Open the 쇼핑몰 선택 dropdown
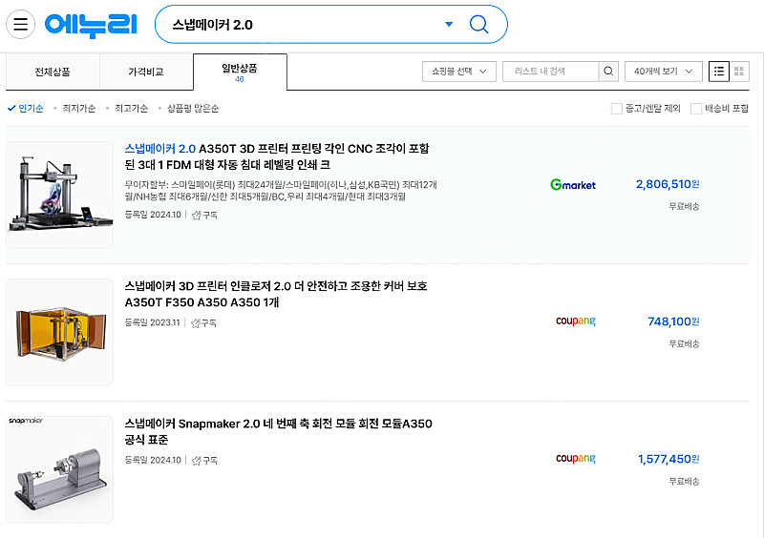The height and width of the screenshot is (538, 764). [459, 72]
